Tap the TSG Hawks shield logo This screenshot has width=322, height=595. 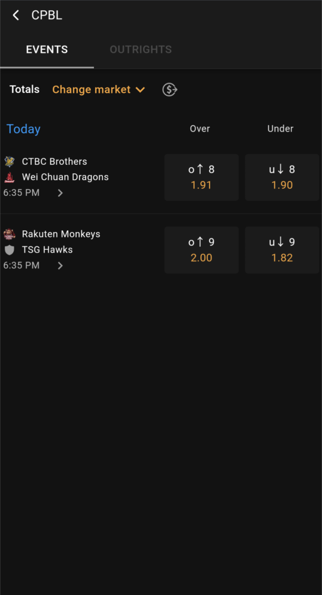(10, 250)
